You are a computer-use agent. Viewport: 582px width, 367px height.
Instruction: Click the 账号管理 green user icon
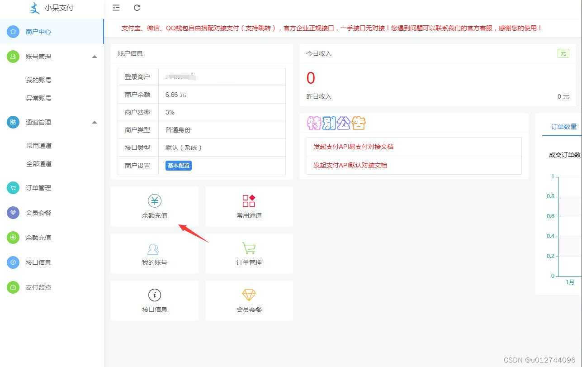click(x=13, y=57)
